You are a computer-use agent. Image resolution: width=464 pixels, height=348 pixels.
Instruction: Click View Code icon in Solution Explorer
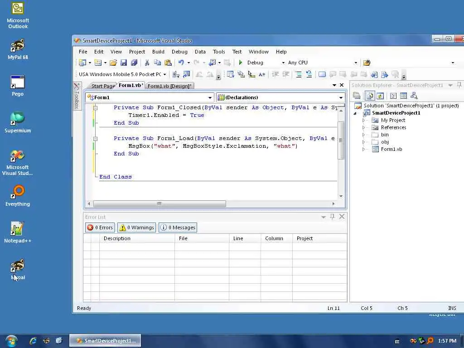pos(393,96)
